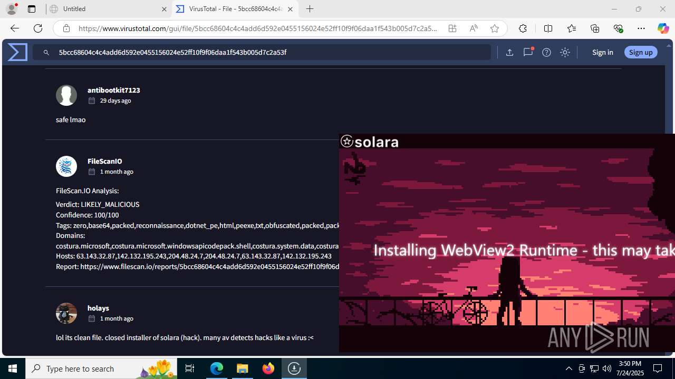Click the VirusTotal logo icon
This screenshot has width=675, height=379.
click(x=17, y=52)
